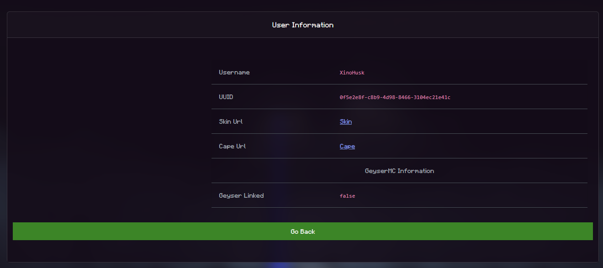Click the XinoHusk username value
603x268 pixels.
coord(352,73)
